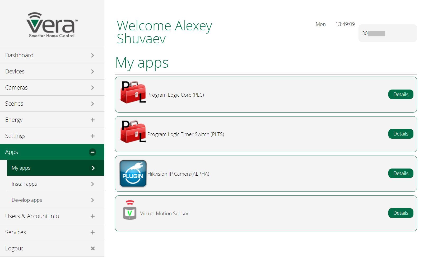The image size is (438, 257).
Task: Select the My apps submenu item
Action: tap(56, 168)
